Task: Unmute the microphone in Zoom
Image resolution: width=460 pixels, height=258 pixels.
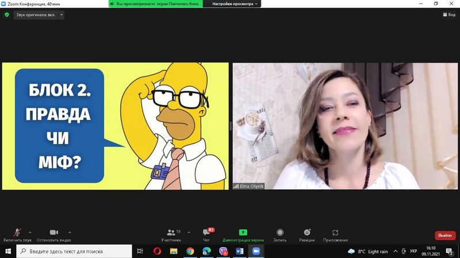Action: click(x=17, y=235)
